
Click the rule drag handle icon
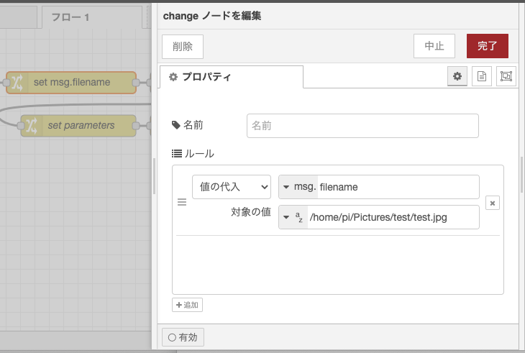pos(182,203)
